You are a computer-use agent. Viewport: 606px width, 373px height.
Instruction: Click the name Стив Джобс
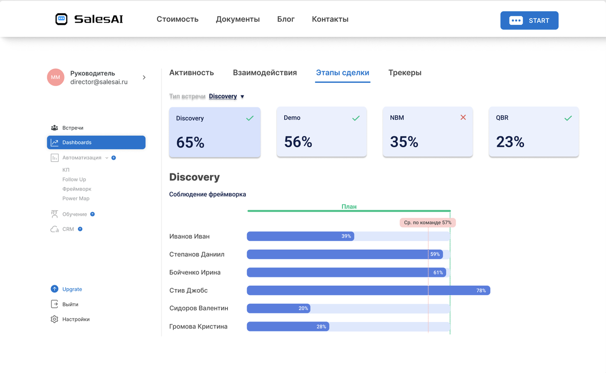[x=188, y=291]
